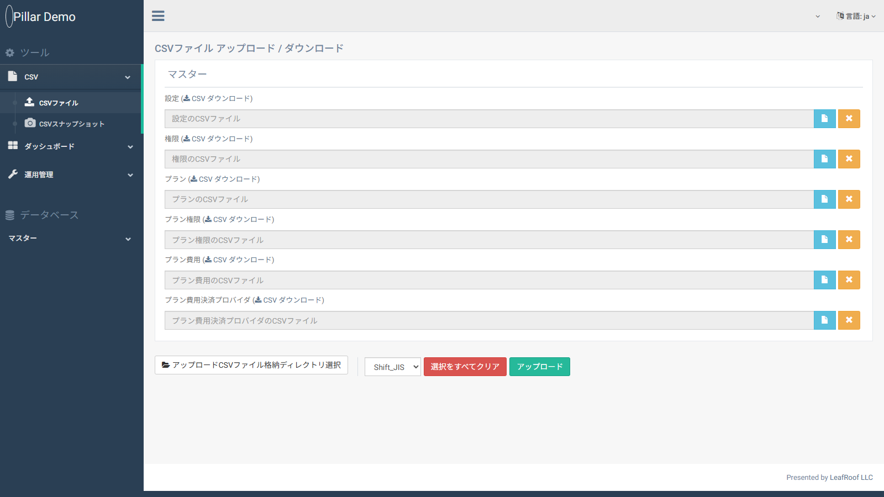
Task: Download the プラン権限 CSV via its download link
Action: pos(238,219)
